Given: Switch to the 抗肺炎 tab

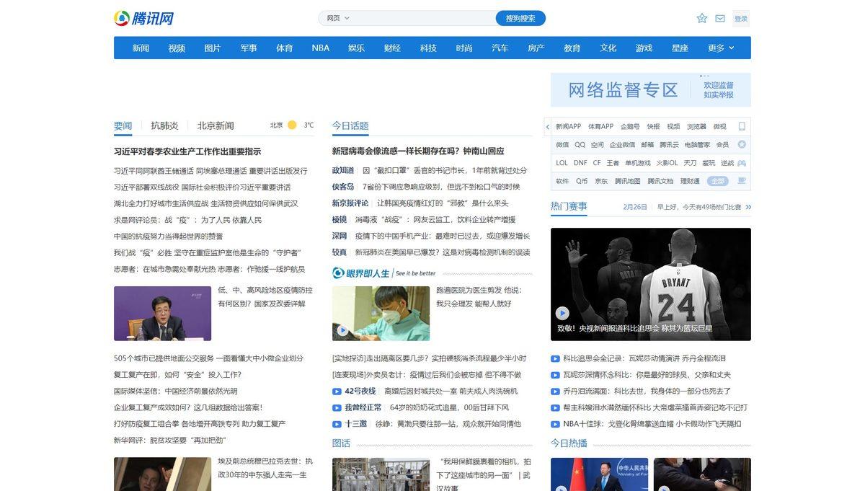Looking at the screenshot, I should 164,125.
